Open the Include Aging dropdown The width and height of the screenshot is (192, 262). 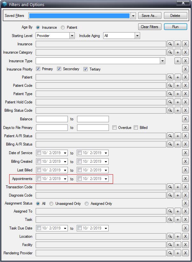[x=137, y=36]
